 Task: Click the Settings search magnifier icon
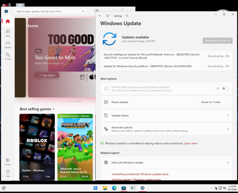pos(127,16)
